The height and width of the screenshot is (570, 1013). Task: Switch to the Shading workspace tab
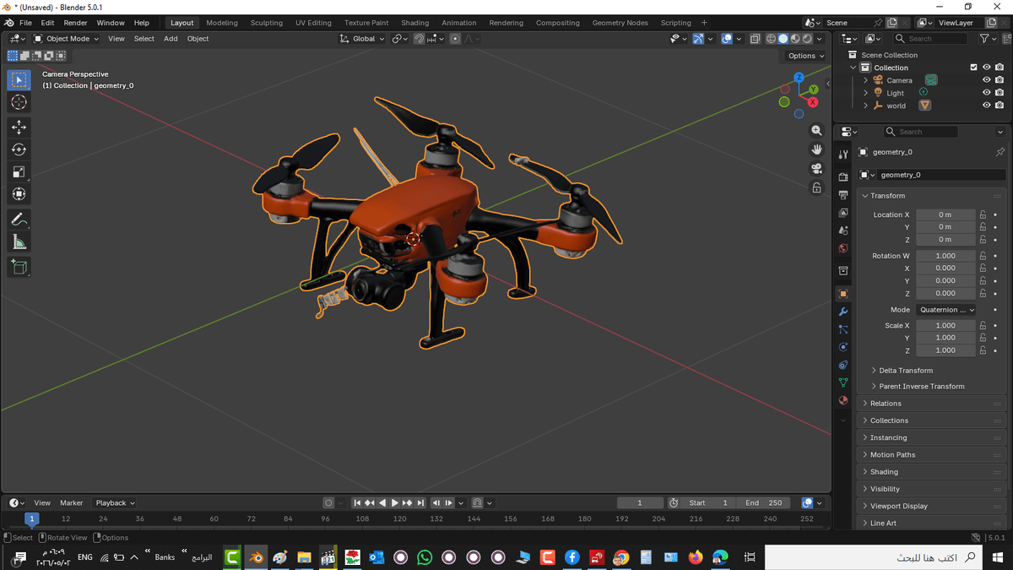tap(414, 23)
